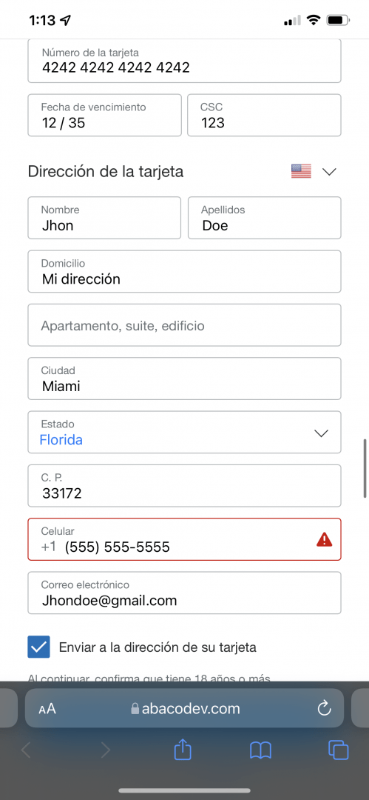Edit the Número de la tarjeta field
The width and height of the screenshot is (369, 800).
[185, 61]
